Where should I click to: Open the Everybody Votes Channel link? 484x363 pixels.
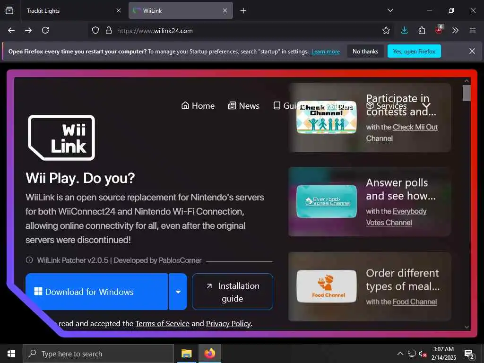(397, 217)
